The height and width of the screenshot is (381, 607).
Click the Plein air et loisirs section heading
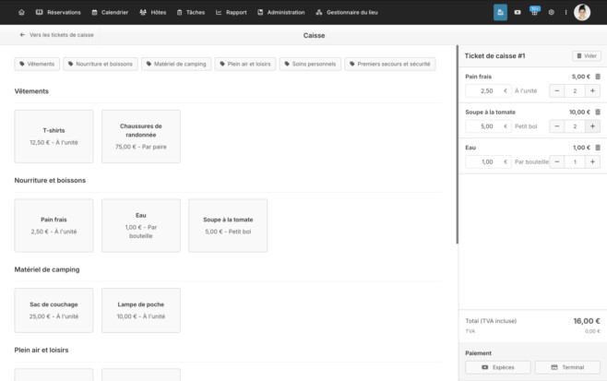[42, 350]
